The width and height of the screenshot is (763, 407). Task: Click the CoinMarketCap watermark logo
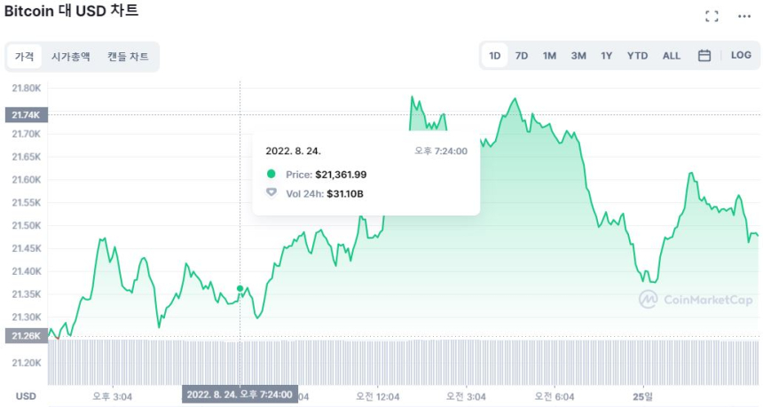(x=696, y=300)
